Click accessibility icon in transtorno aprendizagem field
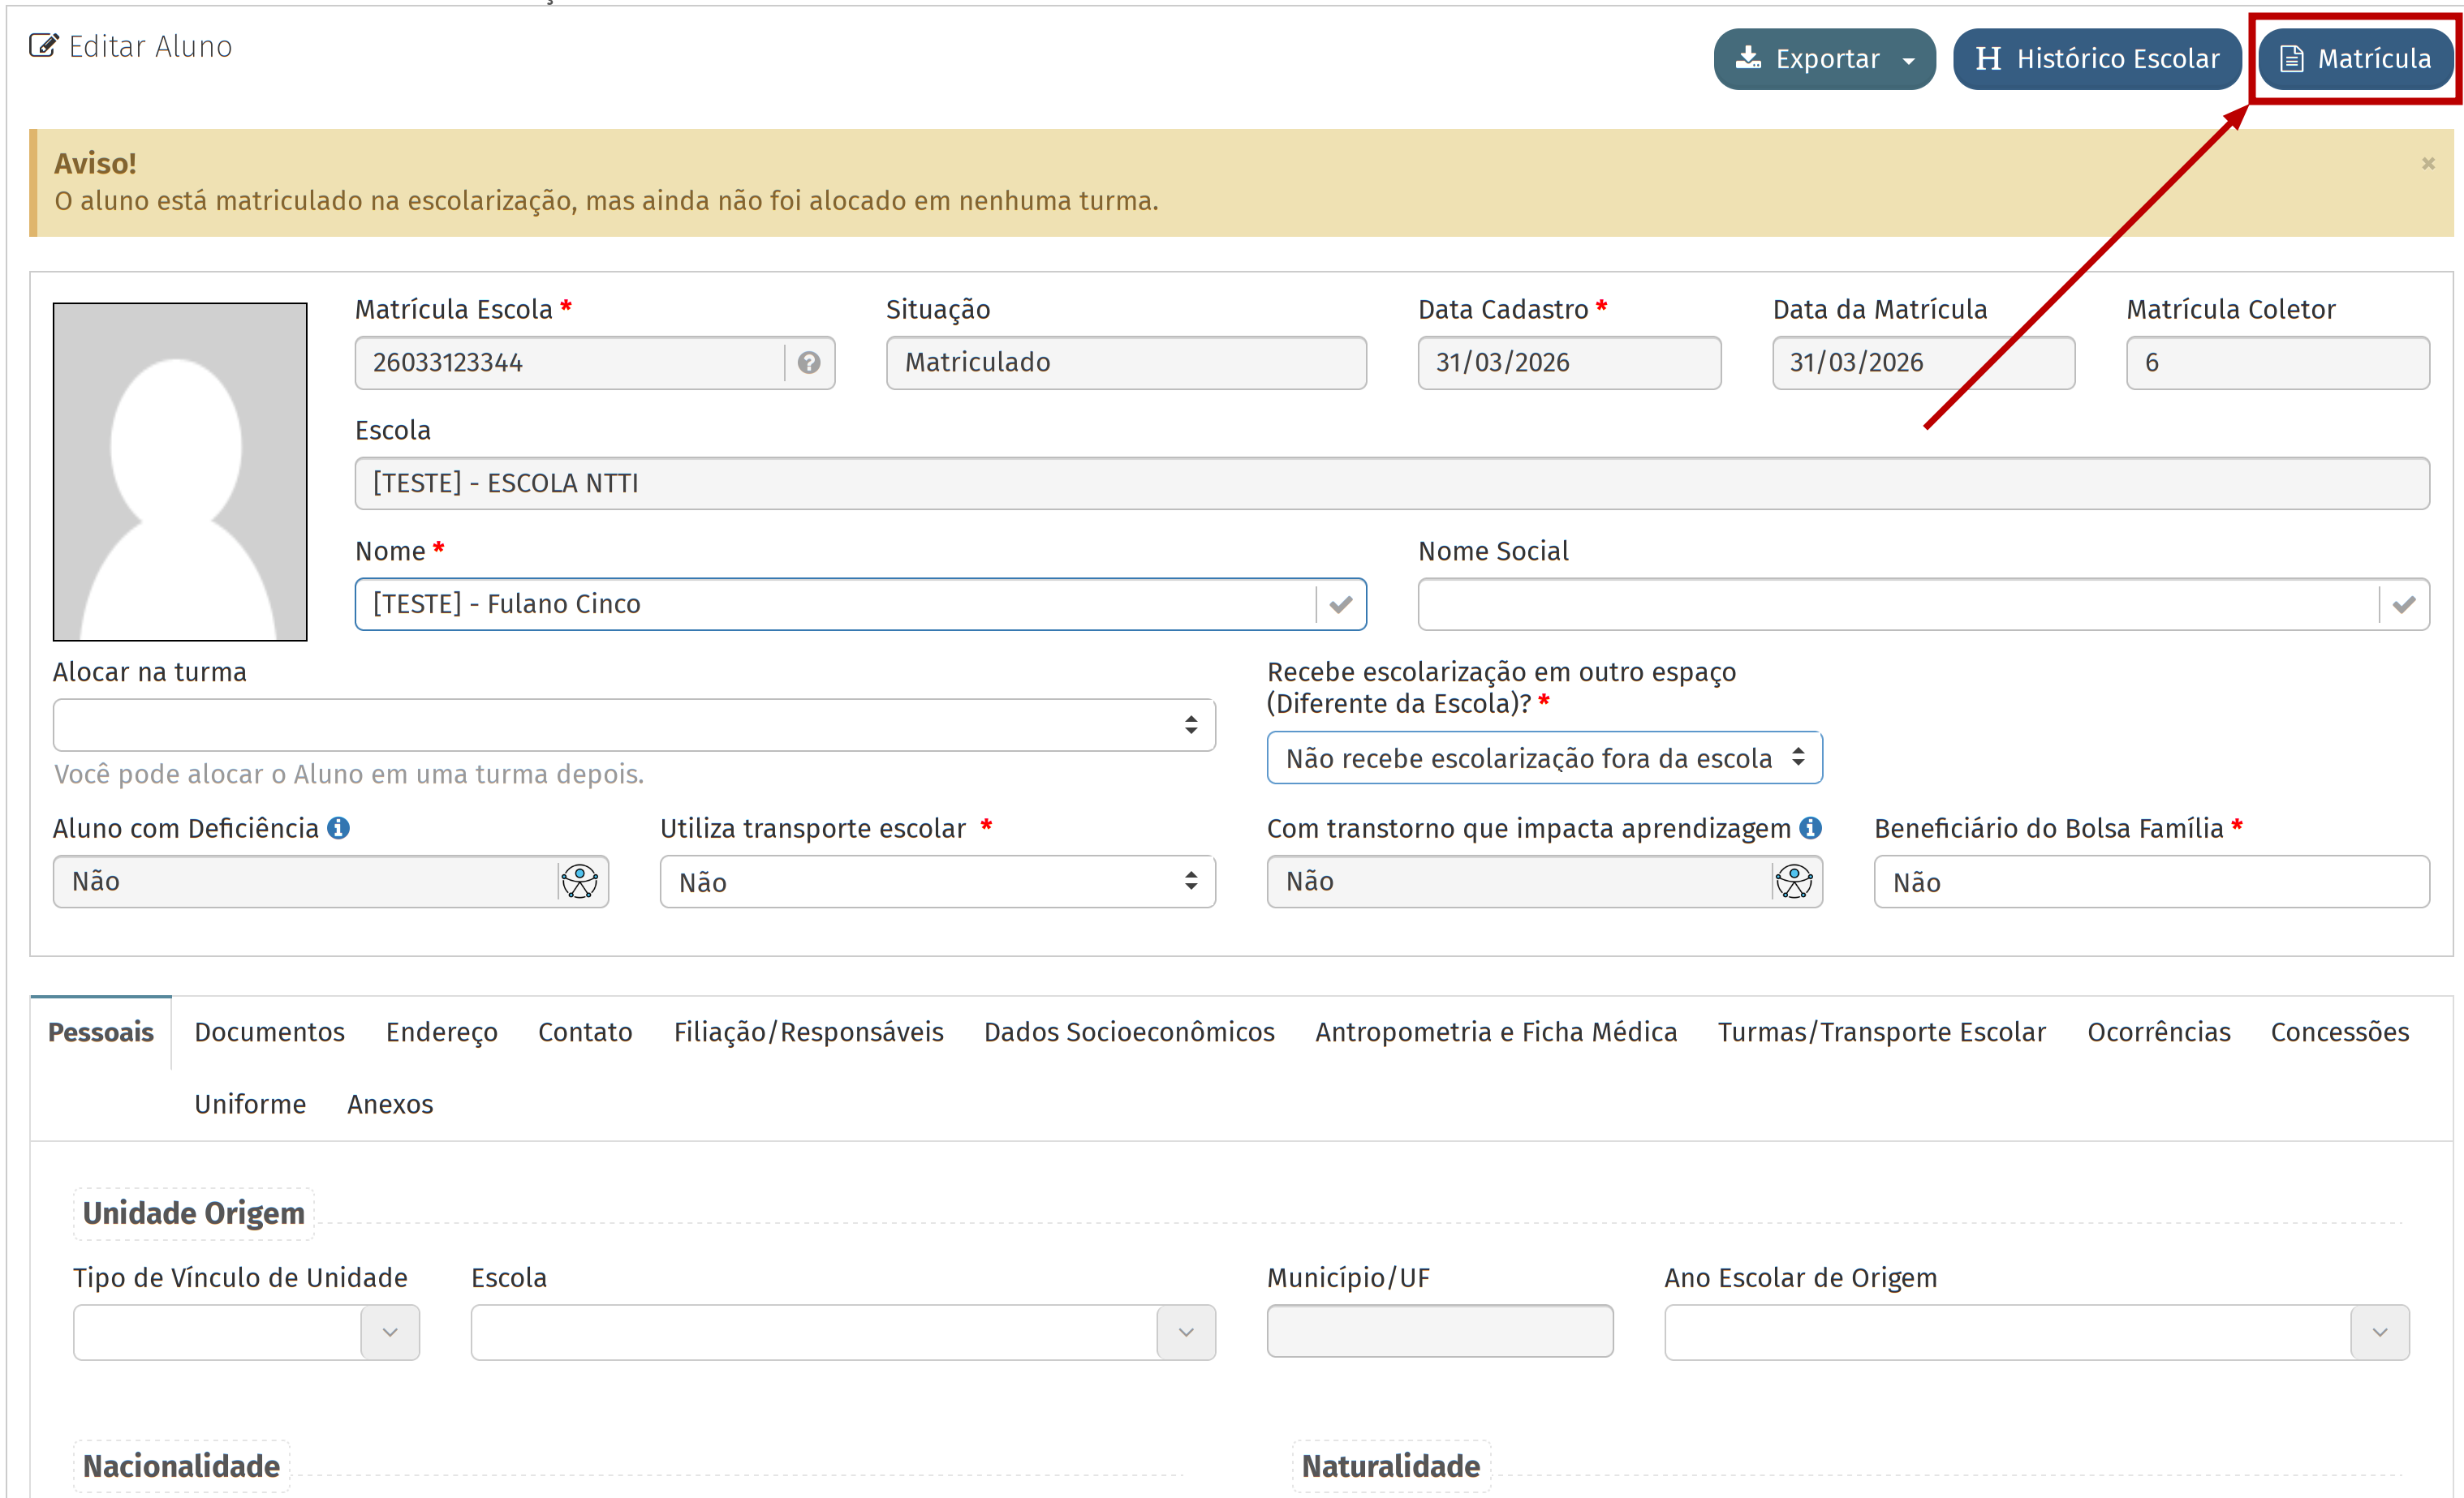 click(1794, 882)
